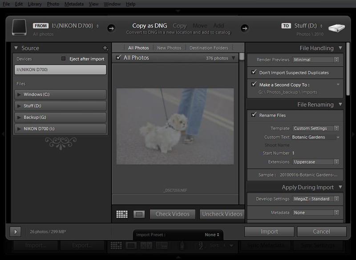Open the Library menu
The height and width of the screenshot is (260, 356).
(34, 4)
